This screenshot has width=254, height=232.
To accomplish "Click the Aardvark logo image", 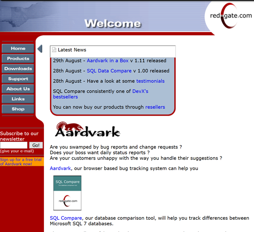I will pos(88,129).
